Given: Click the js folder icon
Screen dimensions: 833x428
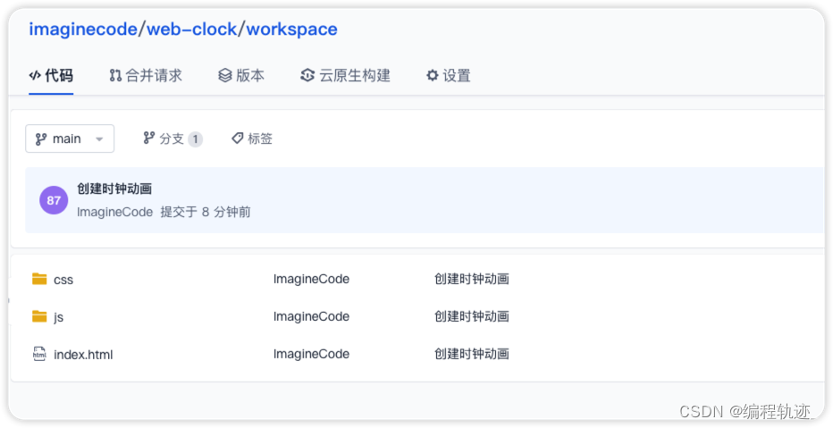Looking at the screenshot, I should coord(39,316).
